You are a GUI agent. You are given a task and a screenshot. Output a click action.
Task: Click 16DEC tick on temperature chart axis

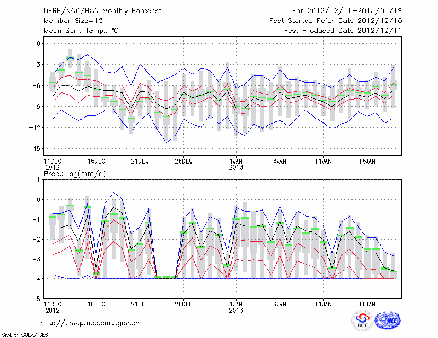tap(96, 161)
